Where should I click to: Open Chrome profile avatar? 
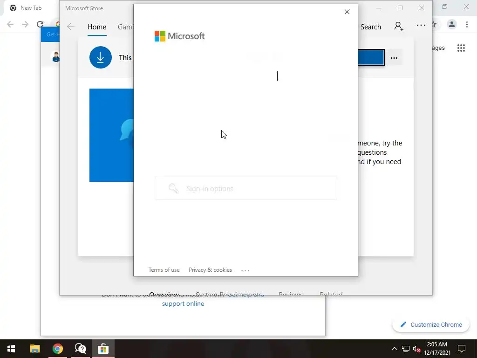452,24
